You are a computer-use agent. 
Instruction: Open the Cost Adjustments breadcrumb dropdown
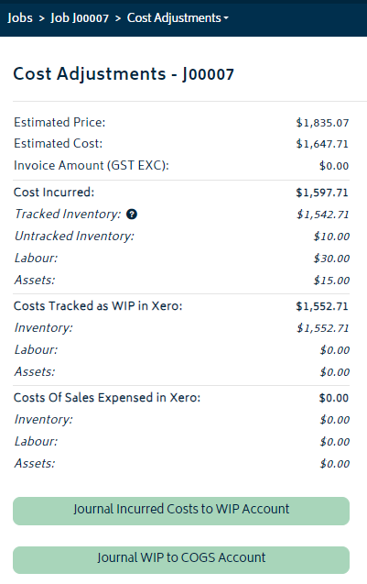coord(178,18)
